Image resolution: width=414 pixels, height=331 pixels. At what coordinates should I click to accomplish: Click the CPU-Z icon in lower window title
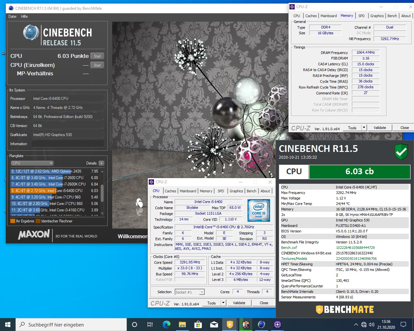151,182
